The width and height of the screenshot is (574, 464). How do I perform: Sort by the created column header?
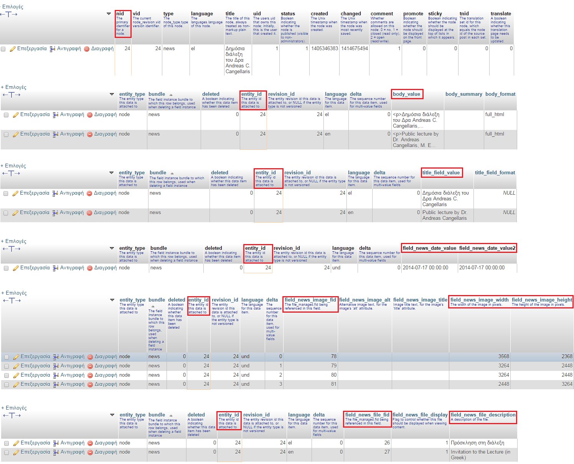point(319,13)
